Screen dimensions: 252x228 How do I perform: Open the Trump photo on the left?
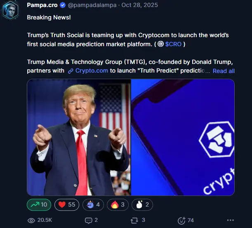coord(79,137)
